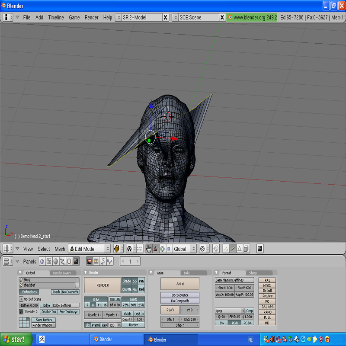Toggle the MBLUR motion blur button
The width and height of the screenshot is (346, 346).
click(115, 299)
